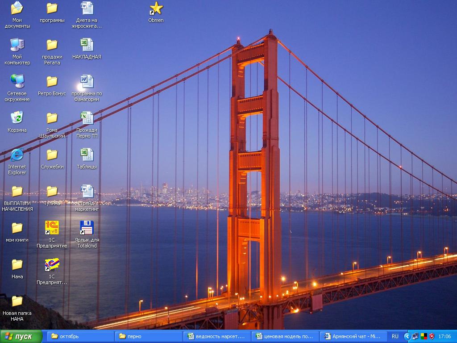Image resolution: width=457 pixels, height=343 pixels.
Task: Select the Трейд маркетинг Word document
Action: coord(87,191)
